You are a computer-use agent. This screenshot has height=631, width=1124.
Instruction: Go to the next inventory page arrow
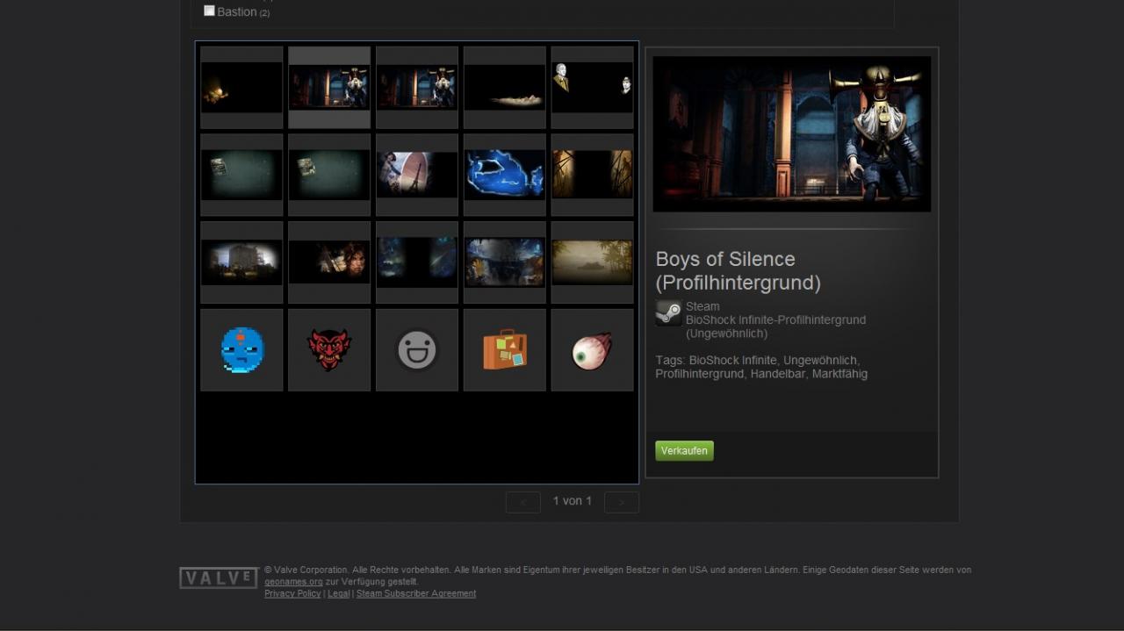tap(622, 502)
